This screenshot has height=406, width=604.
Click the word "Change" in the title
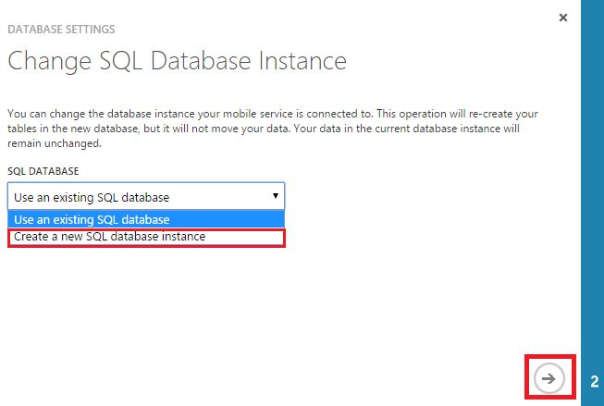coord(46,62)
